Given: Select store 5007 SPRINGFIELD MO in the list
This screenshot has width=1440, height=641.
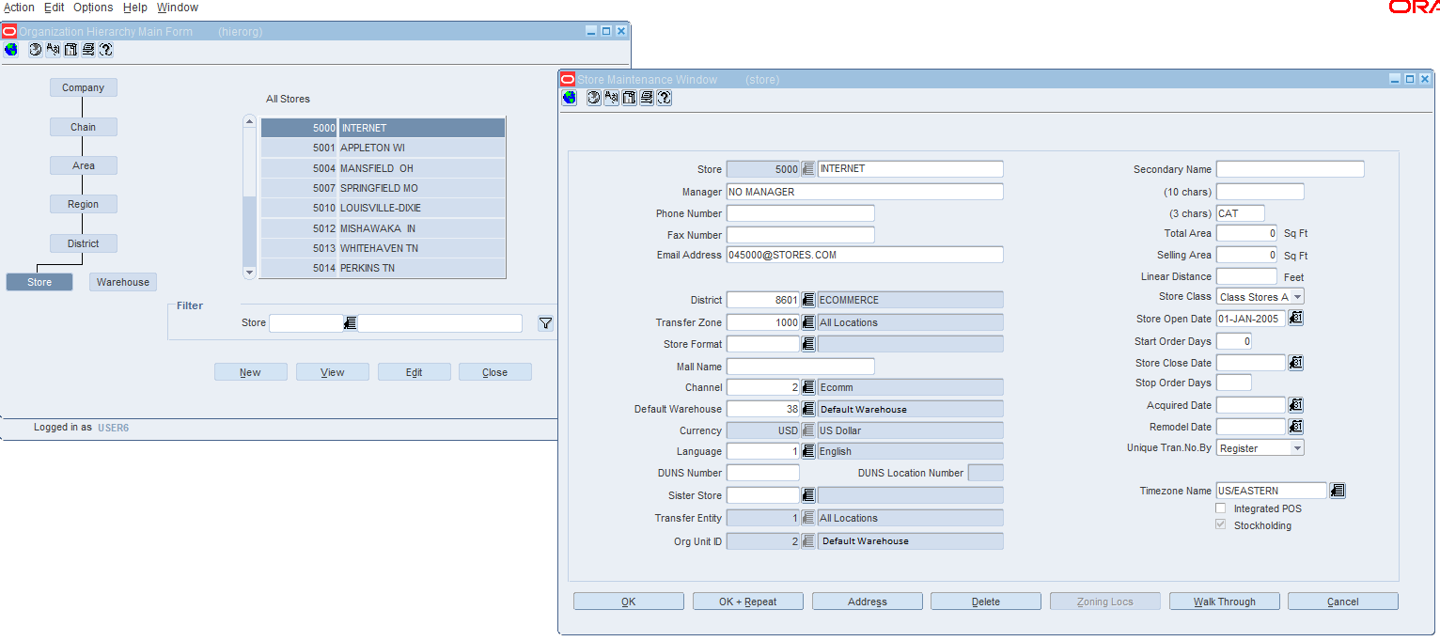Looking at the screenshot, I should tap(395, 187).
